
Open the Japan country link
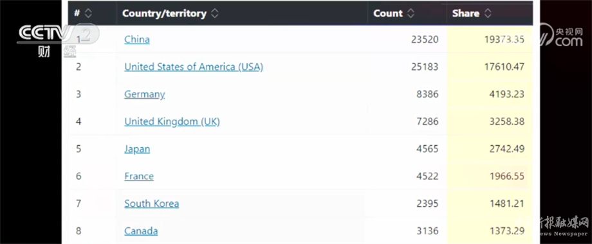(x=137, y=149)
